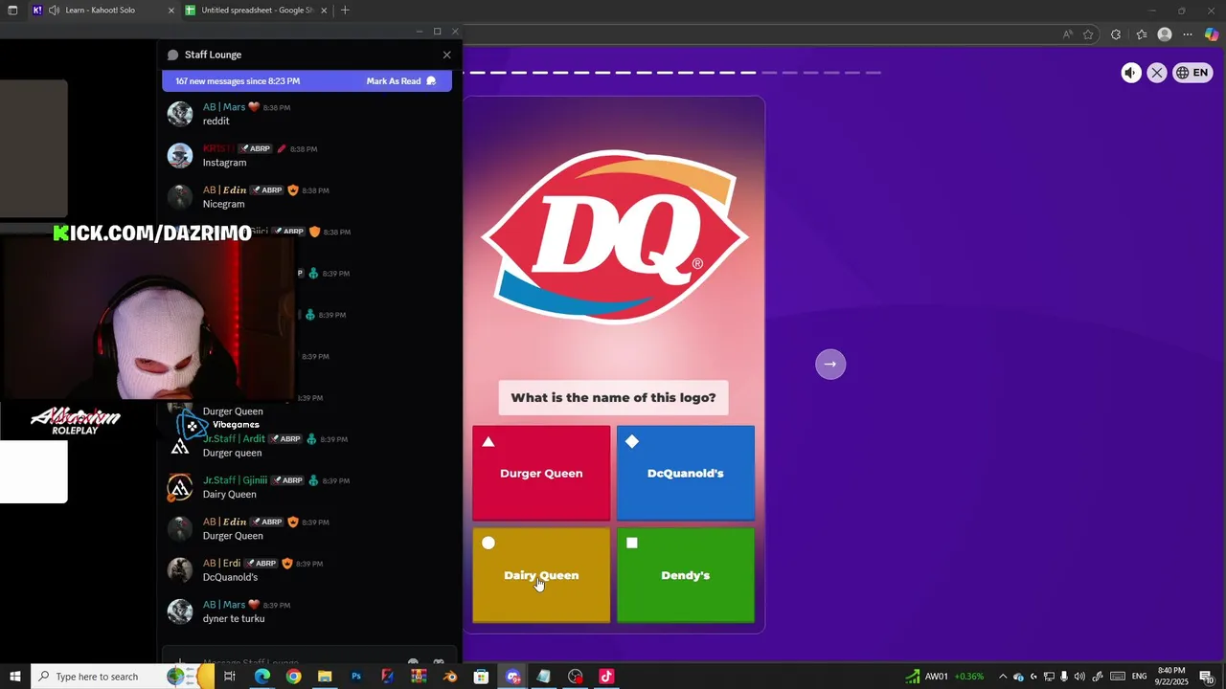The width and height of the screenshot is (1226, 689).
Task: Choose the Durger Queen answer
Action: click(x=541, y=473)
